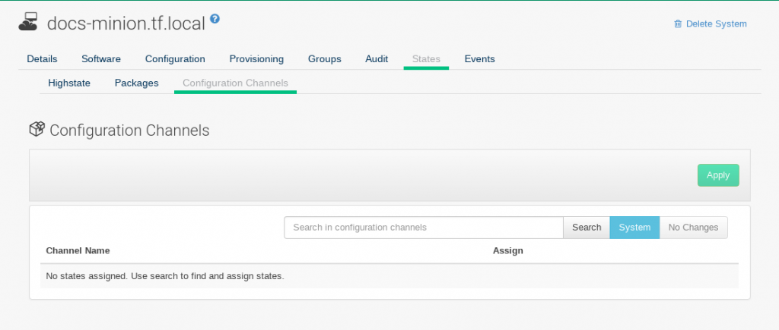The height and width of the screenshot is (330, 779).
Task: Open the Details tab
Action: 42,58
